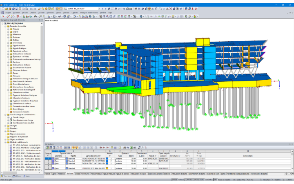Toggle CARTES in status bar

click(x=189, y=180)
